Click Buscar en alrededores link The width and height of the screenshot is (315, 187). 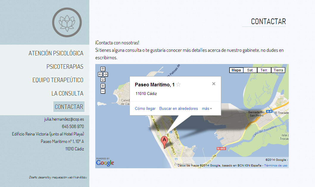point(179,108)
